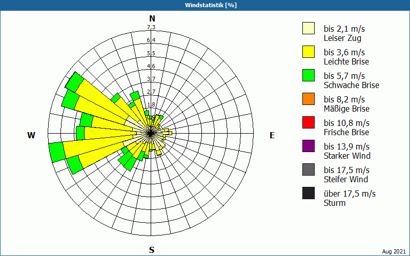Click the 'bis 13,9 m/s' legend text
410x256 pixels.
click(x=346, y=146)
